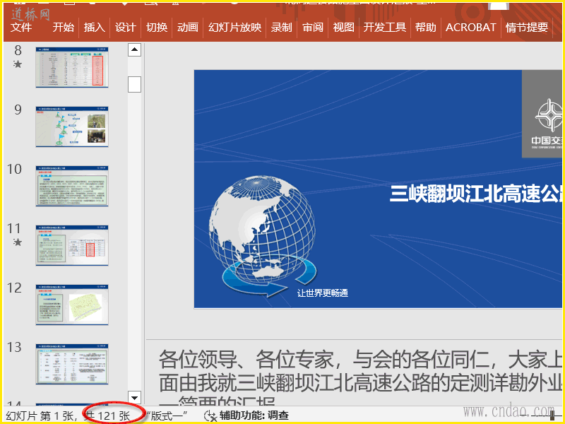Click the slide title 三峡翻坝江北高速公路
The height and width of the screenshot is (424, 565).
click(477, 194)
